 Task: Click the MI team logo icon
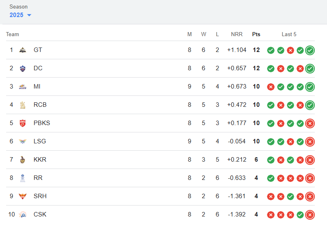click(x=23, y=87)
